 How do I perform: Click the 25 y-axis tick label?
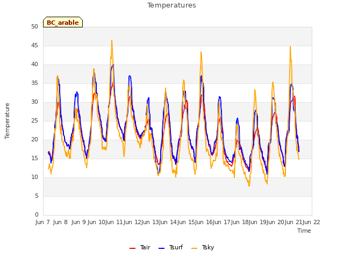pos(34,120)
